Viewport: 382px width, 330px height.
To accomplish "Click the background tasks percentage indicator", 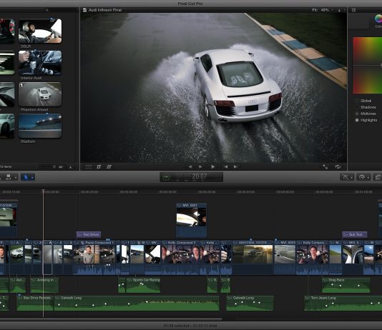I will coord(166,177).
